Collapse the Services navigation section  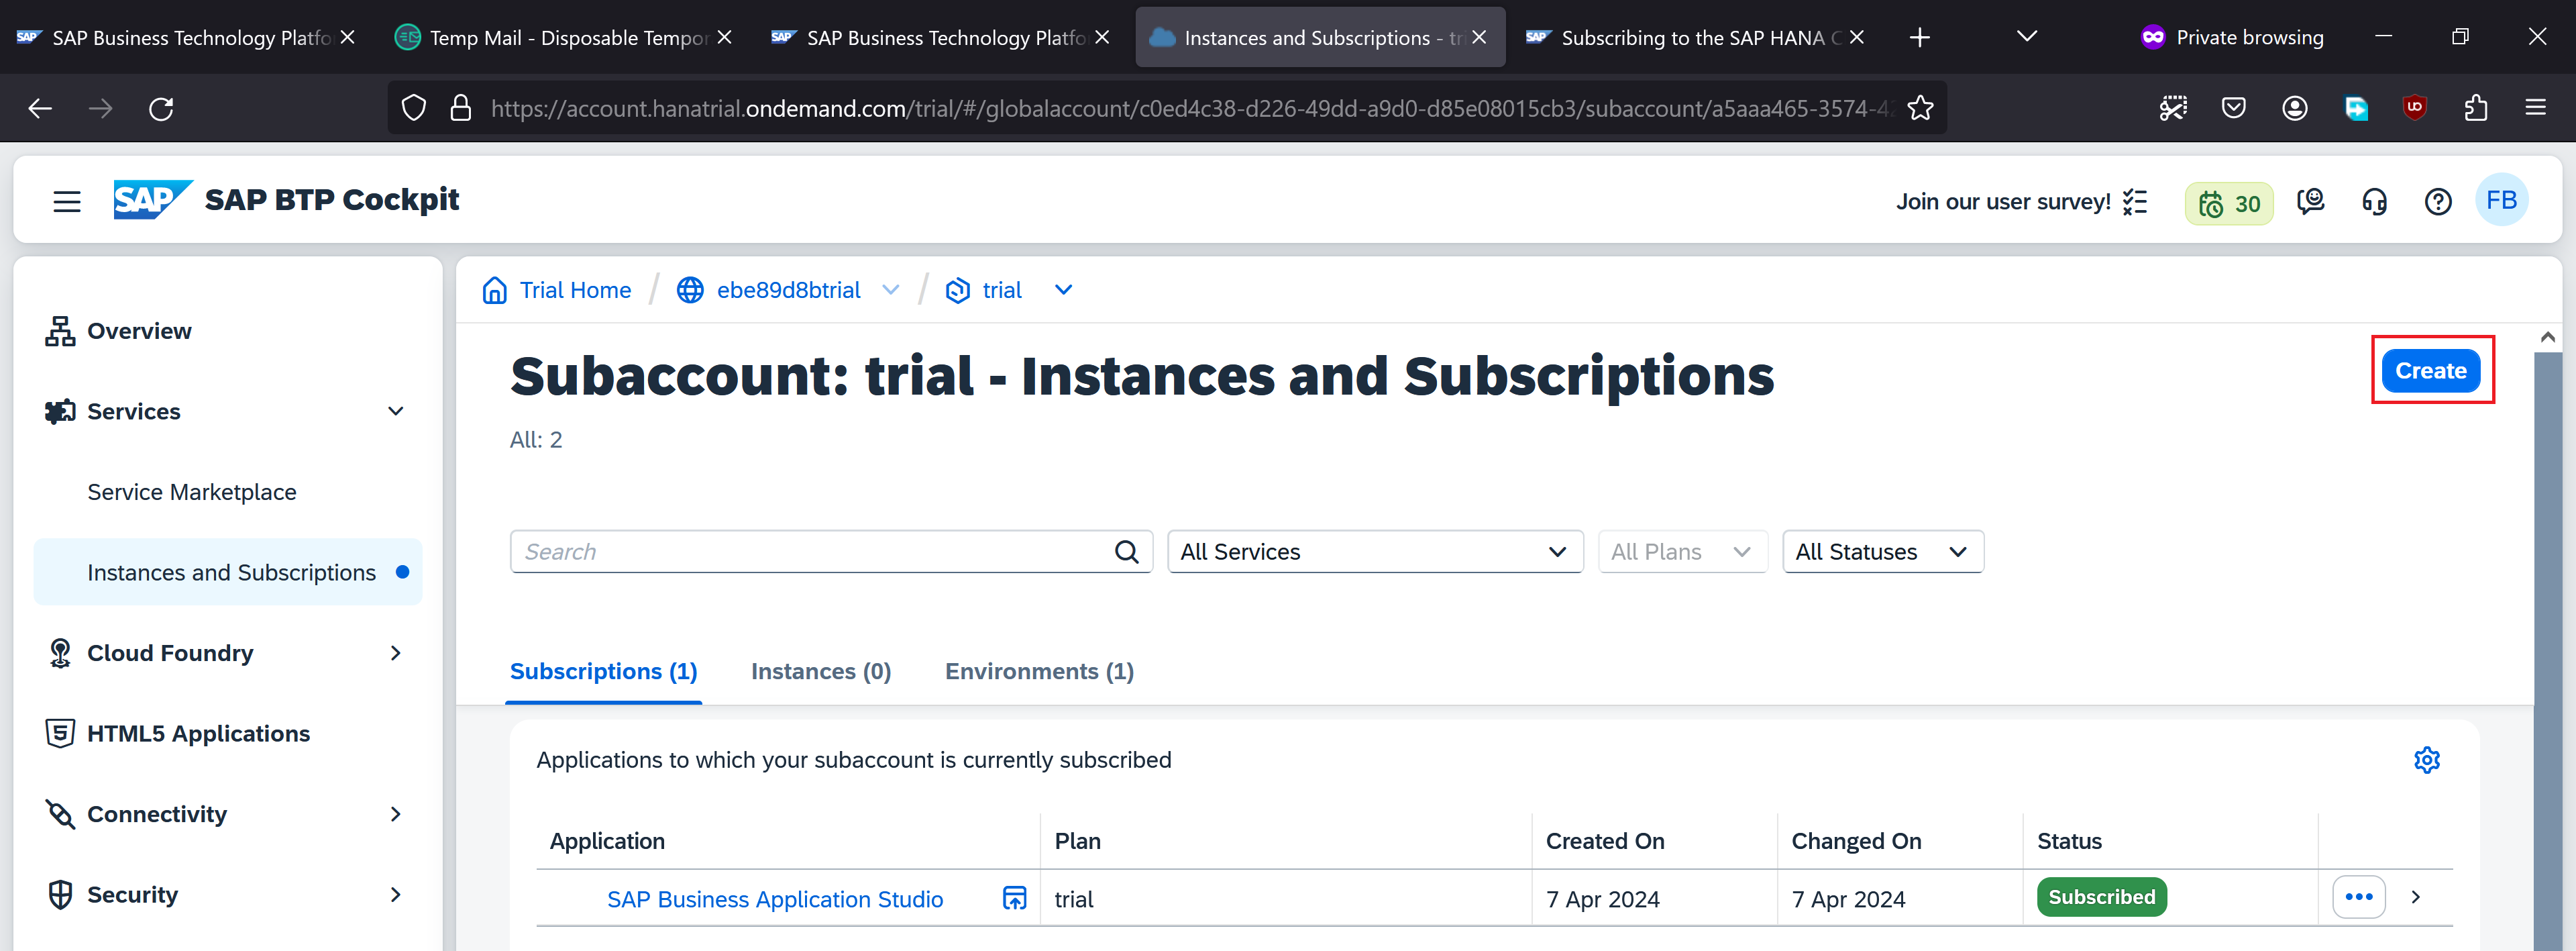click(x=396, y=411)
